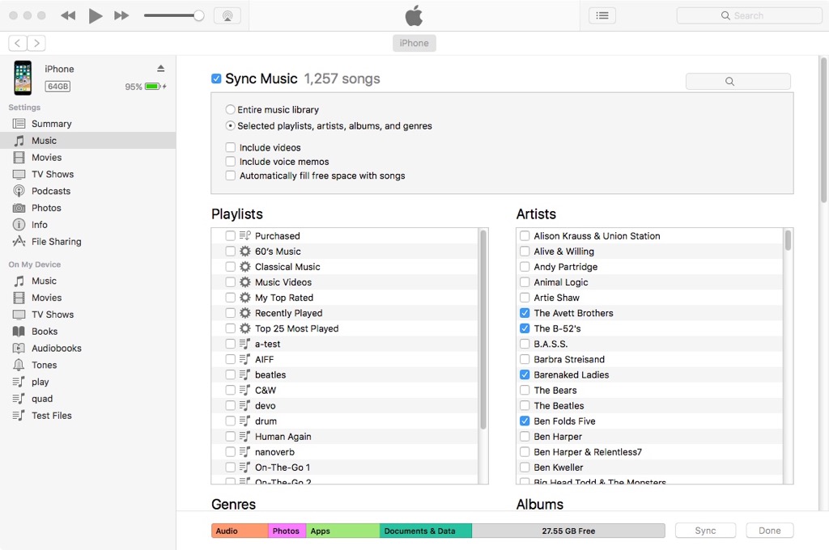The width and height of the screenshot is (829, 550).
Task: Check The Beatles artist checkbox
Action: (525, 406)
